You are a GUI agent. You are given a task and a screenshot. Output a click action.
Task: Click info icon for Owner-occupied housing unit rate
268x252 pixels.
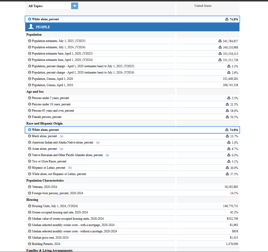29,212
